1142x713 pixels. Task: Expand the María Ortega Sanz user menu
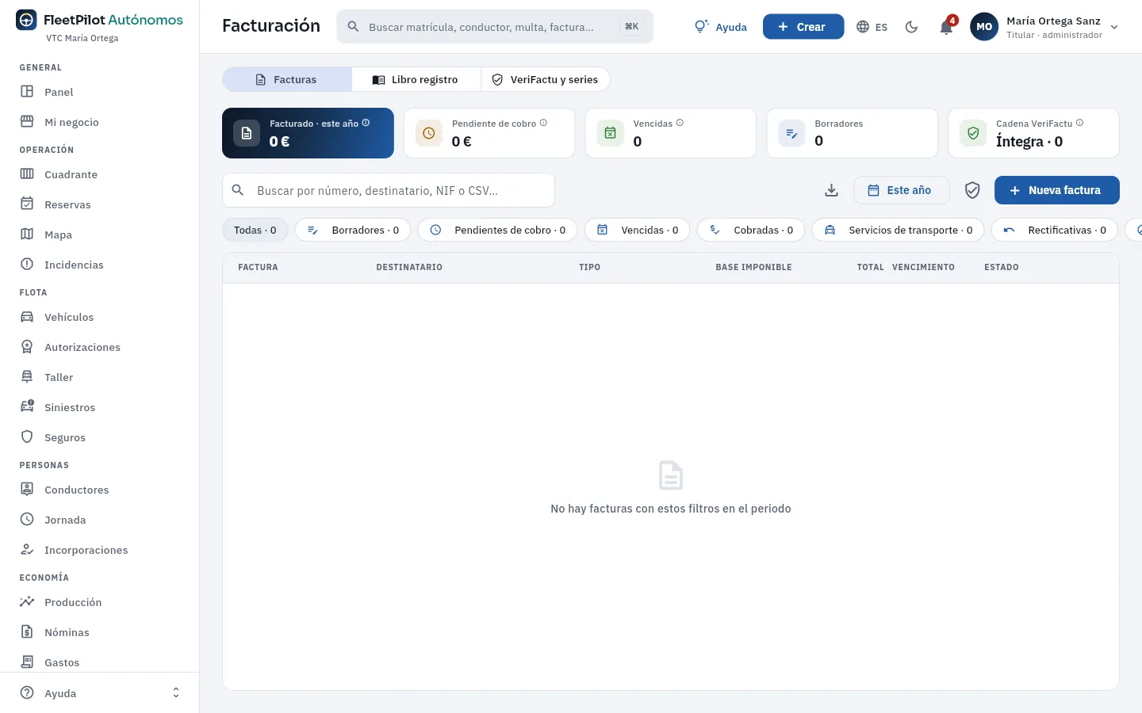point(1044,27)
